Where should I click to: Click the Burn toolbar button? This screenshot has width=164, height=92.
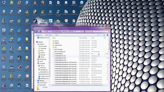click(57, 35)
